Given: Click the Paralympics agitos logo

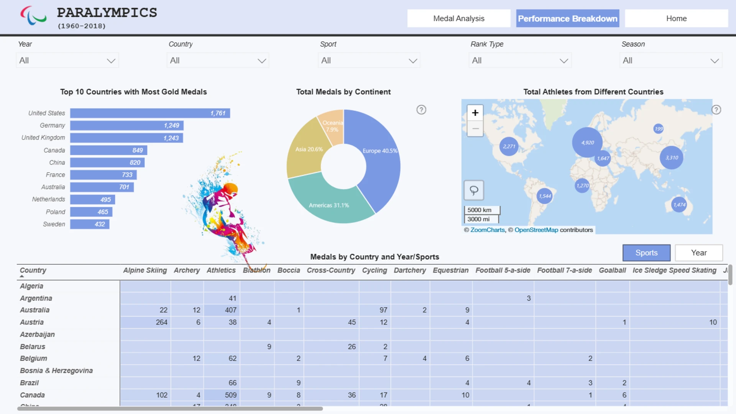Looking at the screenshot, I should point(33,16).
